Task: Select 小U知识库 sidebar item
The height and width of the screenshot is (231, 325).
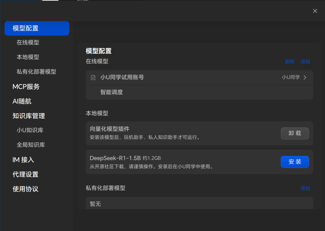Action: [x=30, y=130]
